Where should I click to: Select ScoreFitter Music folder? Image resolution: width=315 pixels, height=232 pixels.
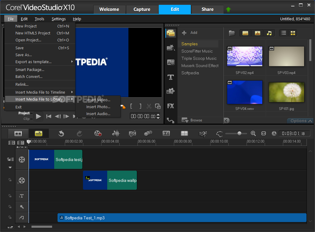(197, 51)
